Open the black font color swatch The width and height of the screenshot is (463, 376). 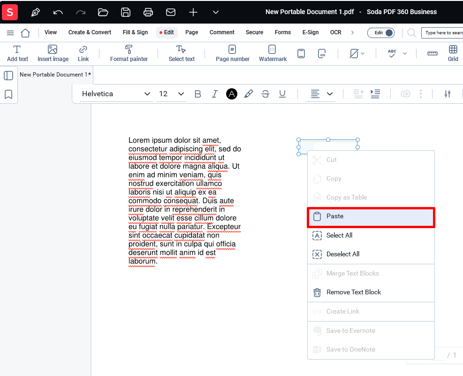(232, 94)
